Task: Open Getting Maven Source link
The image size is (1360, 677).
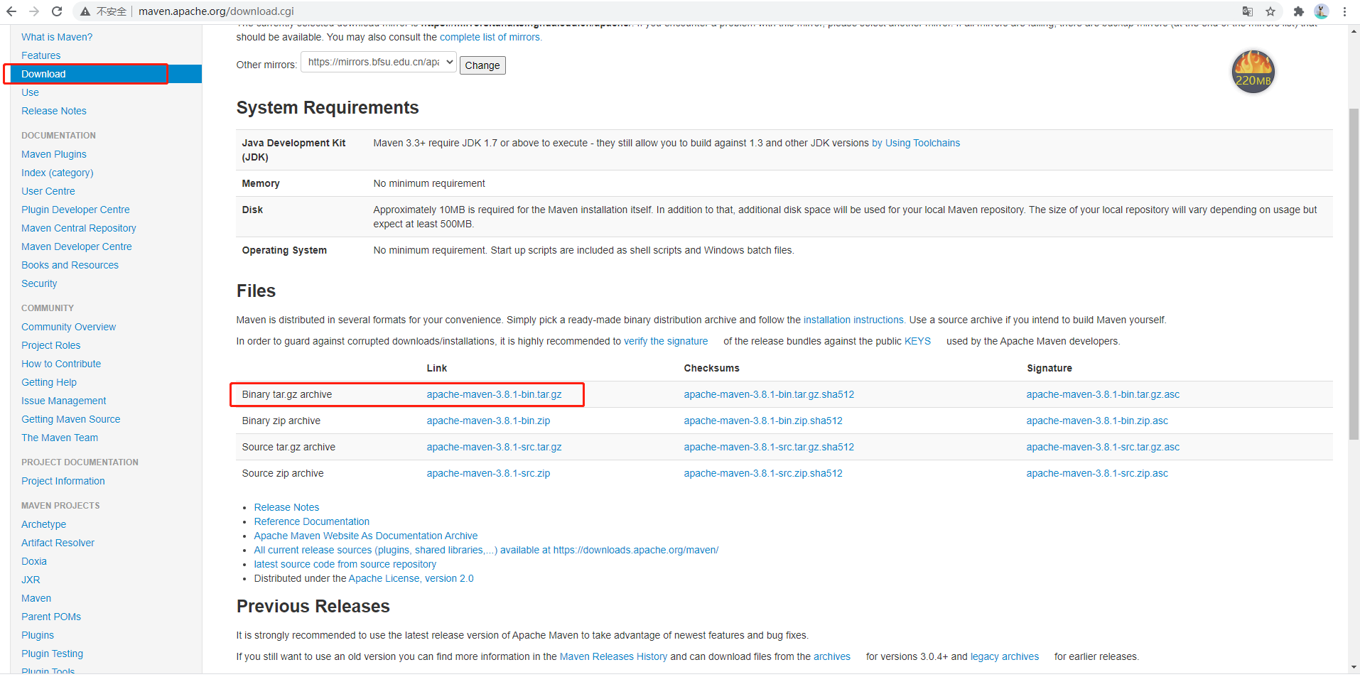Action: click(x=71, y=419)
